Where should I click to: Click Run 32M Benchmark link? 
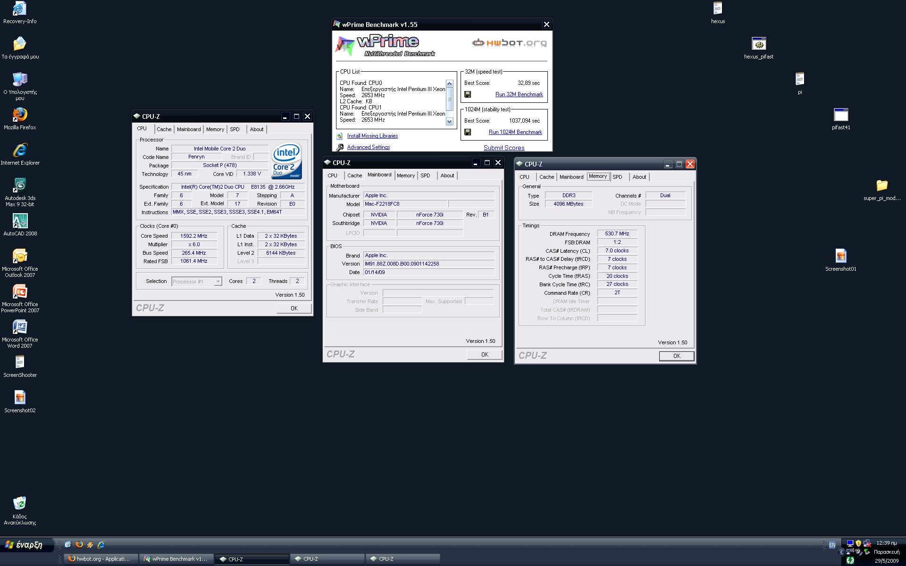point(519,94)
